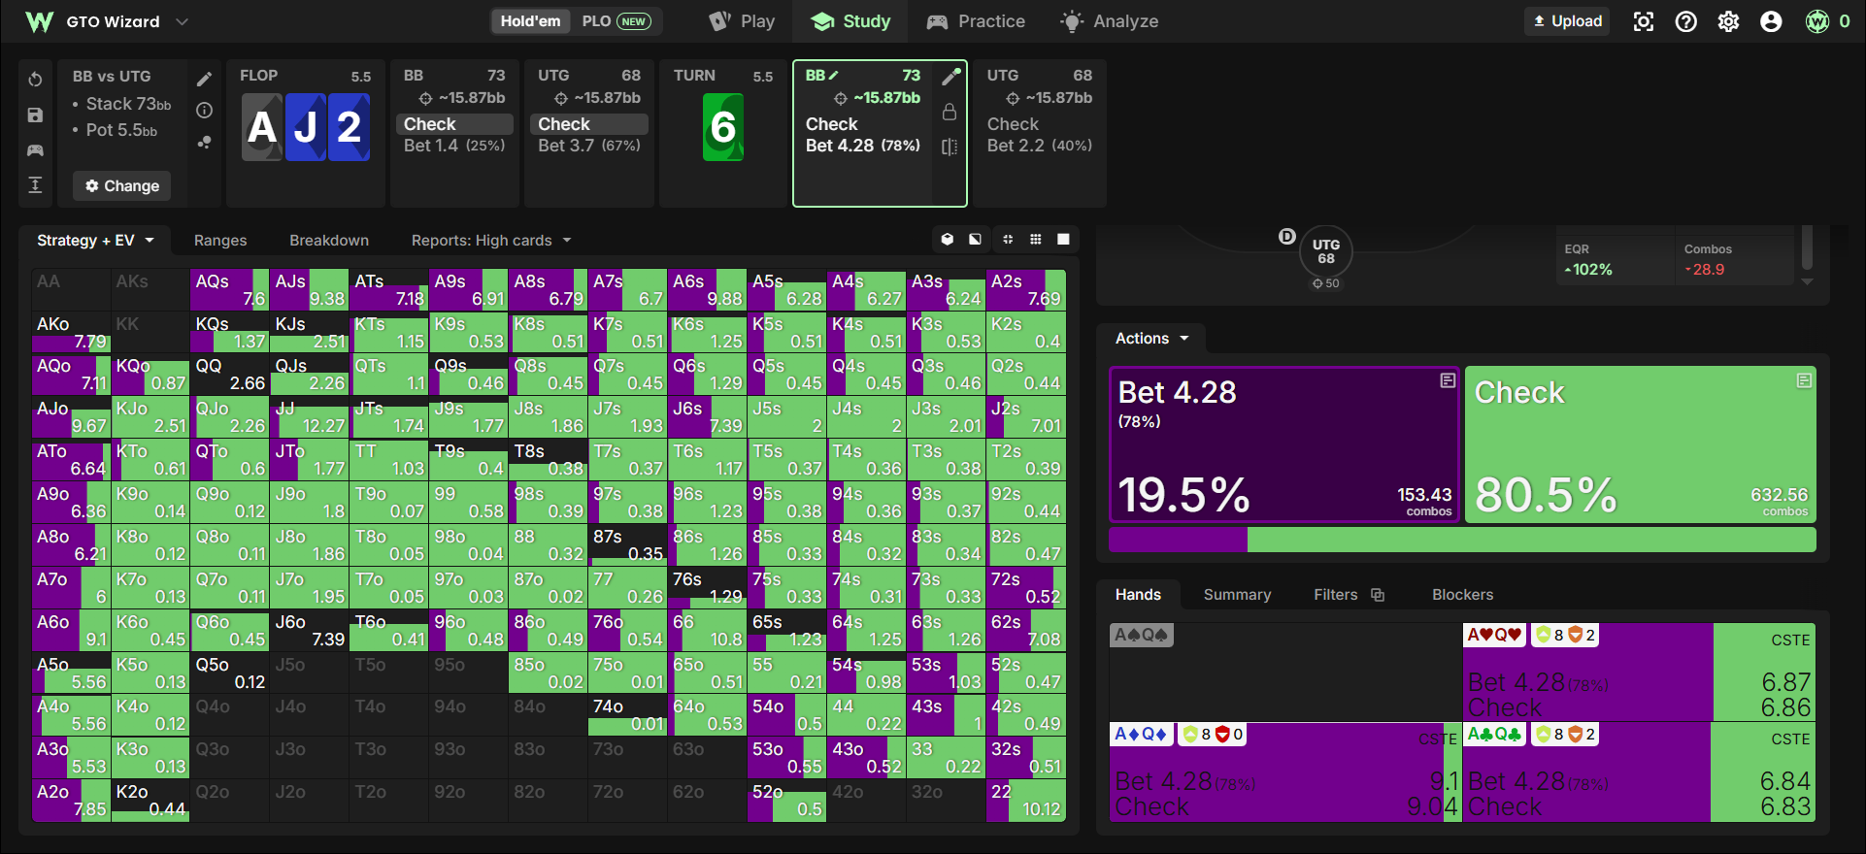Select the JJ cell in the hand matrix
Screen dimensions: 1866x854
point(309,417)
